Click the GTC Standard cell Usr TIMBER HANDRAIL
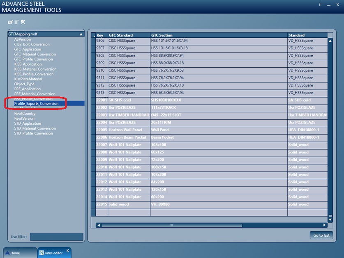344x258 pixels. [x=129, y=115]
